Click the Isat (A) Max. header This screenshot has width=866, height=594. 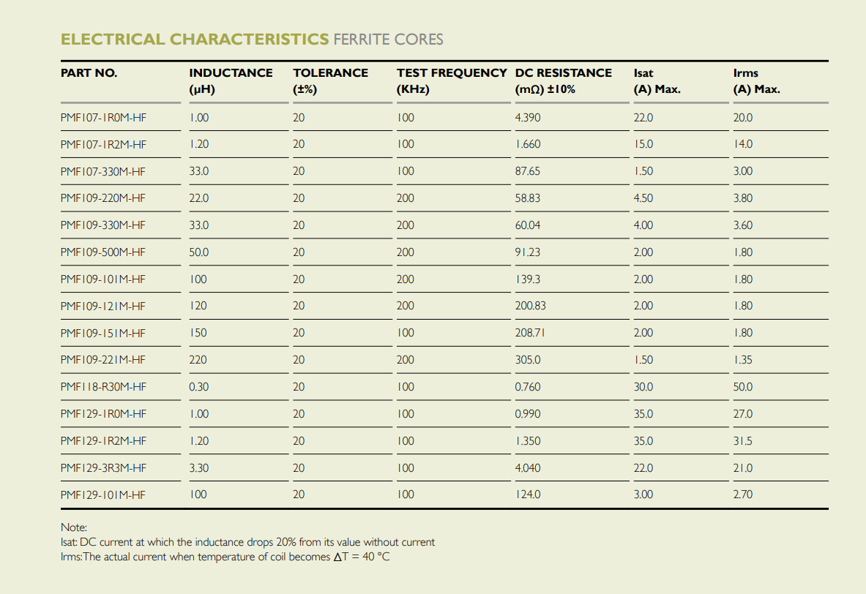click(x=657, y=80)
